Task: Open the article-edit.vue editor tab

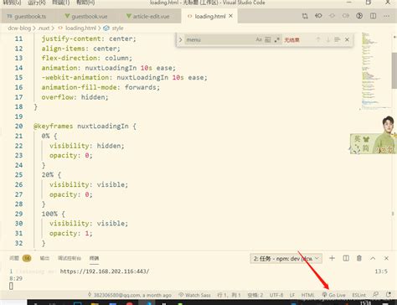Action: point(148,17)
